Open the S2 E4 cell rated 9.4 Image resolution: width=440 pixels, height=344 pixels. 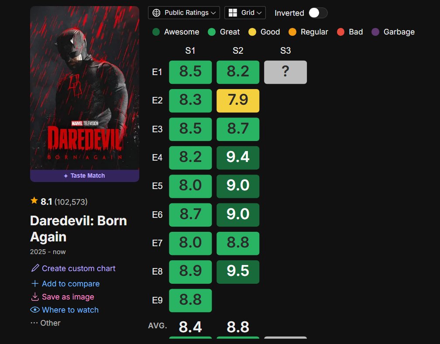(x=238, y=158)
